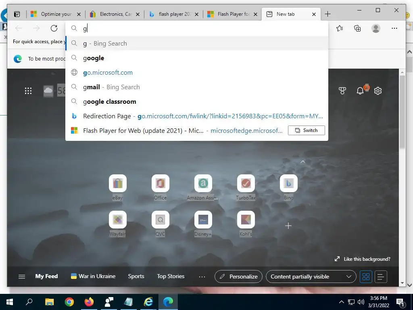
Task: Click the Refresh page icon
Action: click(x=54, y=28)
